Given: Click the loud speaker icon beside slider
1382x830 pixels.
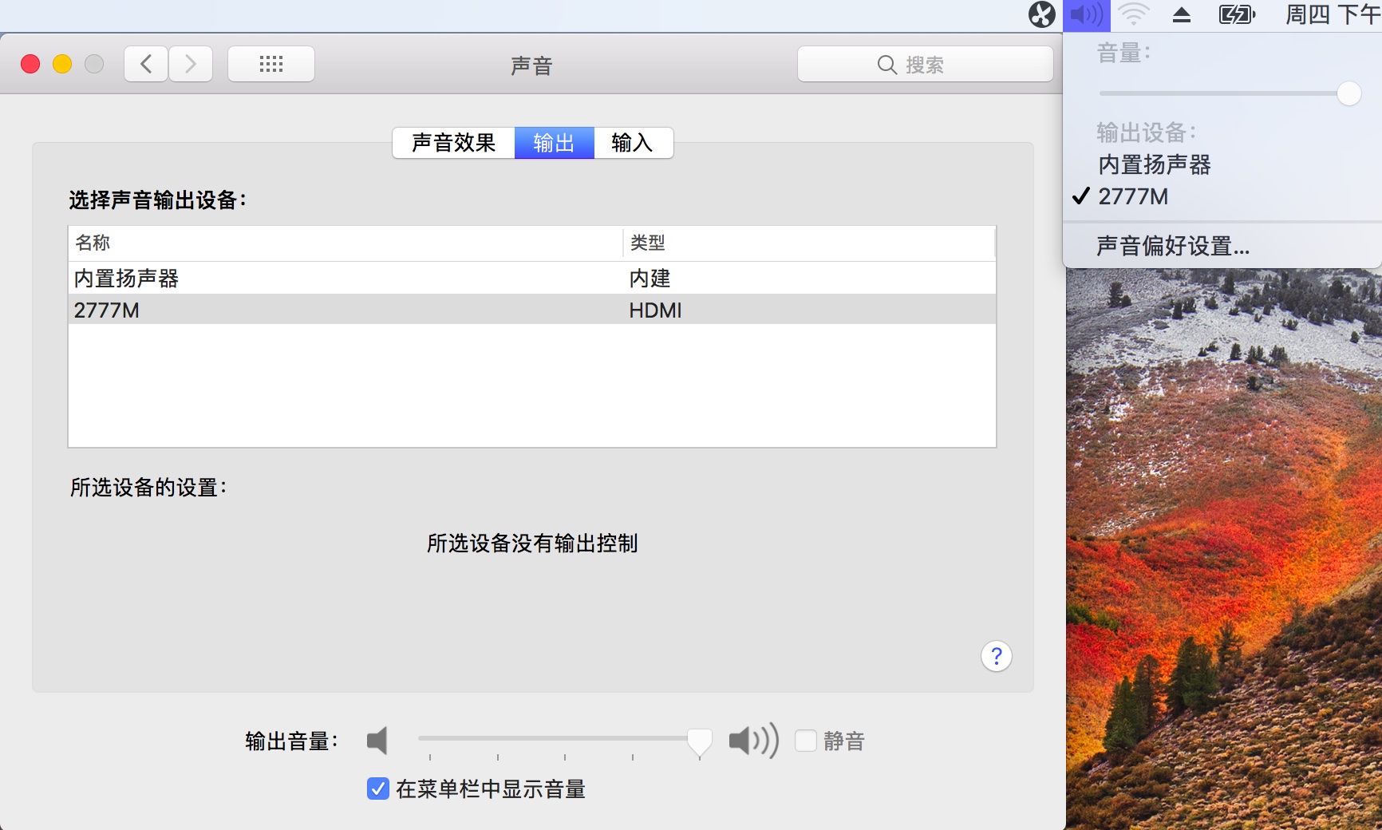Looking at the screenshot, I should click(x=753, y=741).
